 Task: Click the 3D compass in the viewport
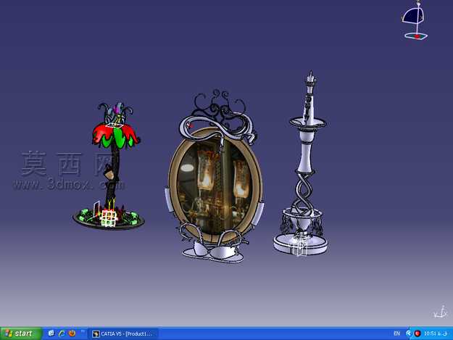415,21
